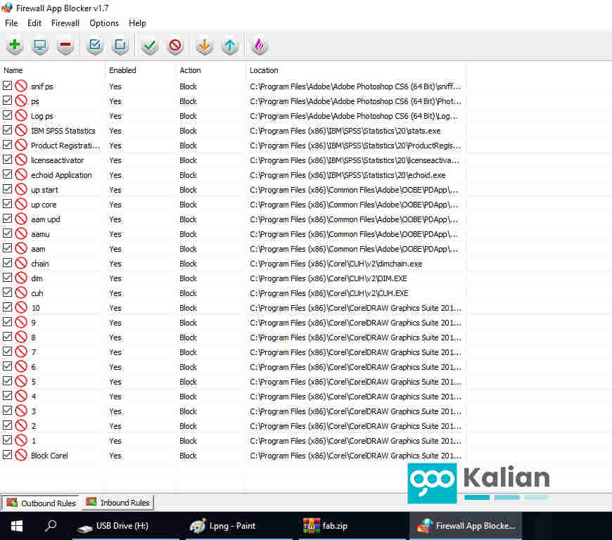Image resolution: width=612 pixels, height=540 pixels.
Task: Click the dimchain.exe location path
Action: point(336,264)
